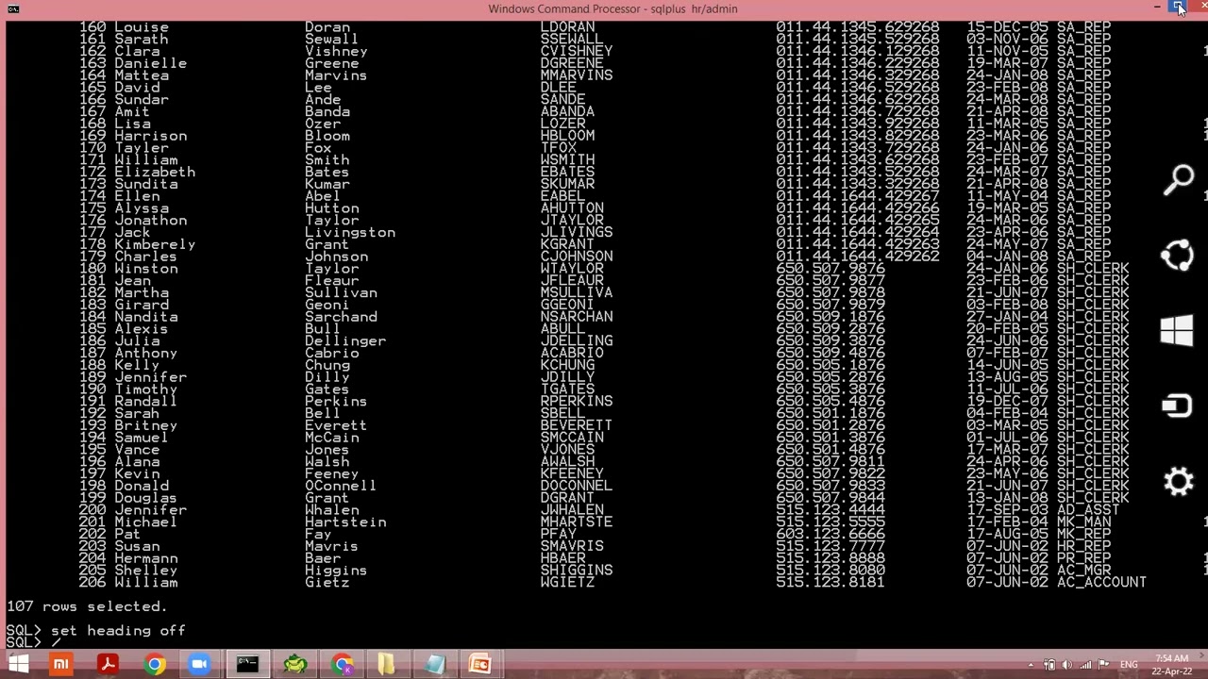Click the Start button on taskbar
The width and height of the screenshot is (1208, 679).
coord(18,665)
